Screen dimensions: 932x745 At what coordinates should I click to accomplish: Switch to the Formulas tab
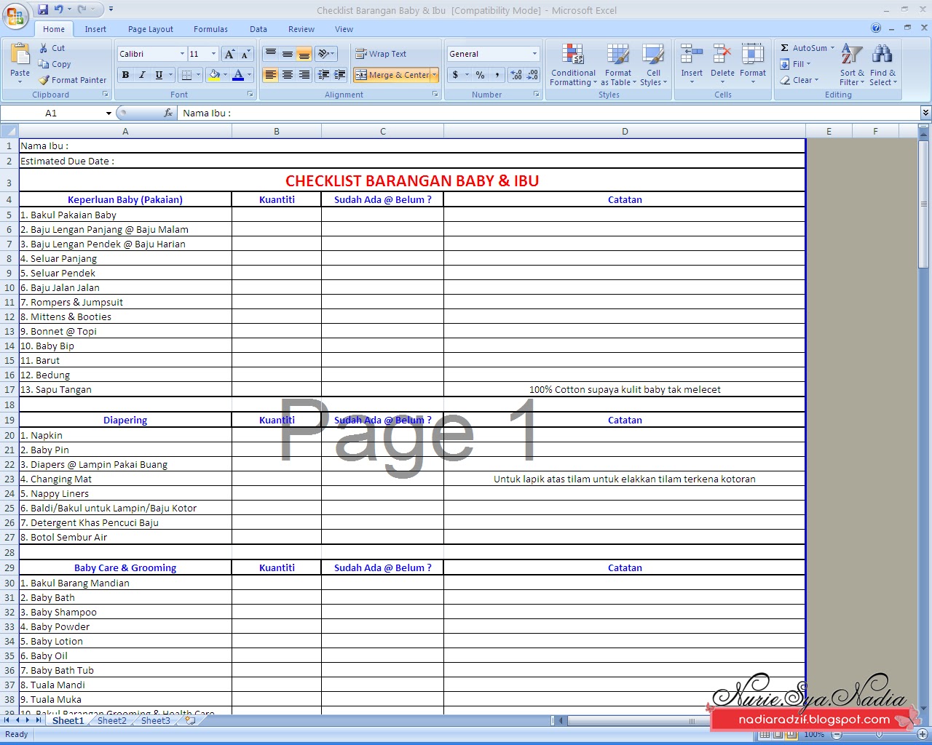[210, 29]
